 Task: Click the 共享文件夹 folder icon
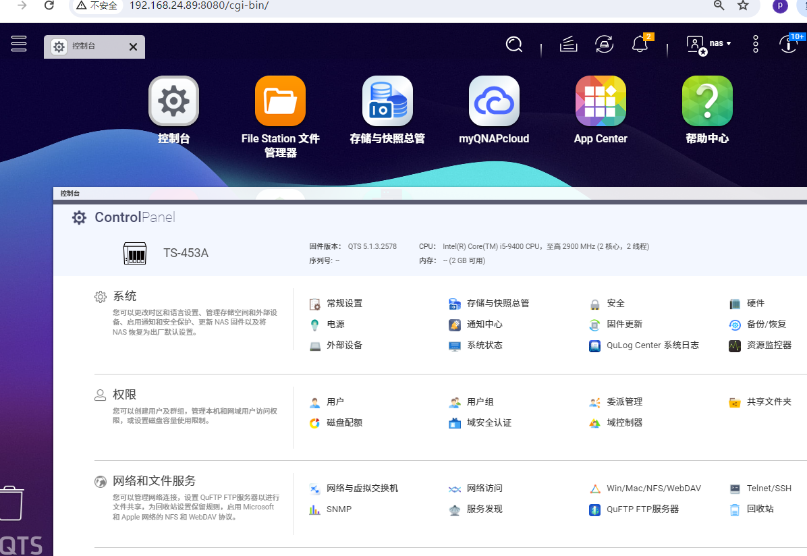(x=735, y=403)
